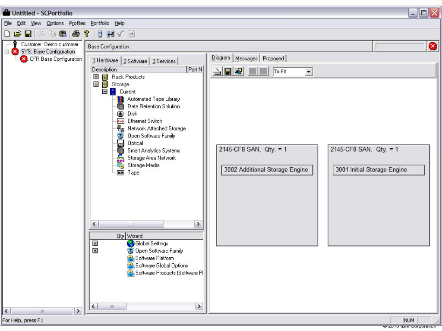This screenshot has width=442, height=331.
Task: Select Storage Area Network item
Action: coord(152,158)
